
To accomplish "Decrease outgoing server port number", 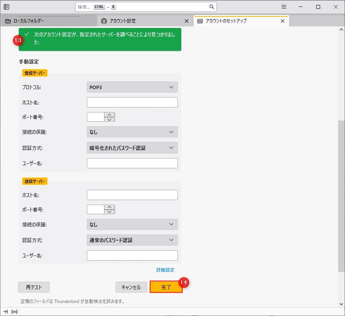I will [109, 212].
